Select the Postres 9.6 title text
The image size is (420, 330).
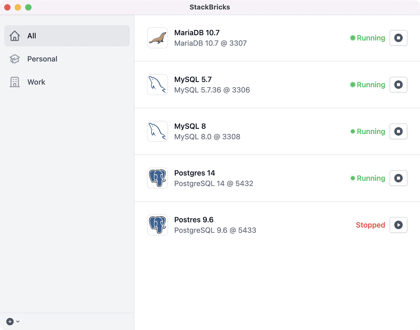coord(194,220)
